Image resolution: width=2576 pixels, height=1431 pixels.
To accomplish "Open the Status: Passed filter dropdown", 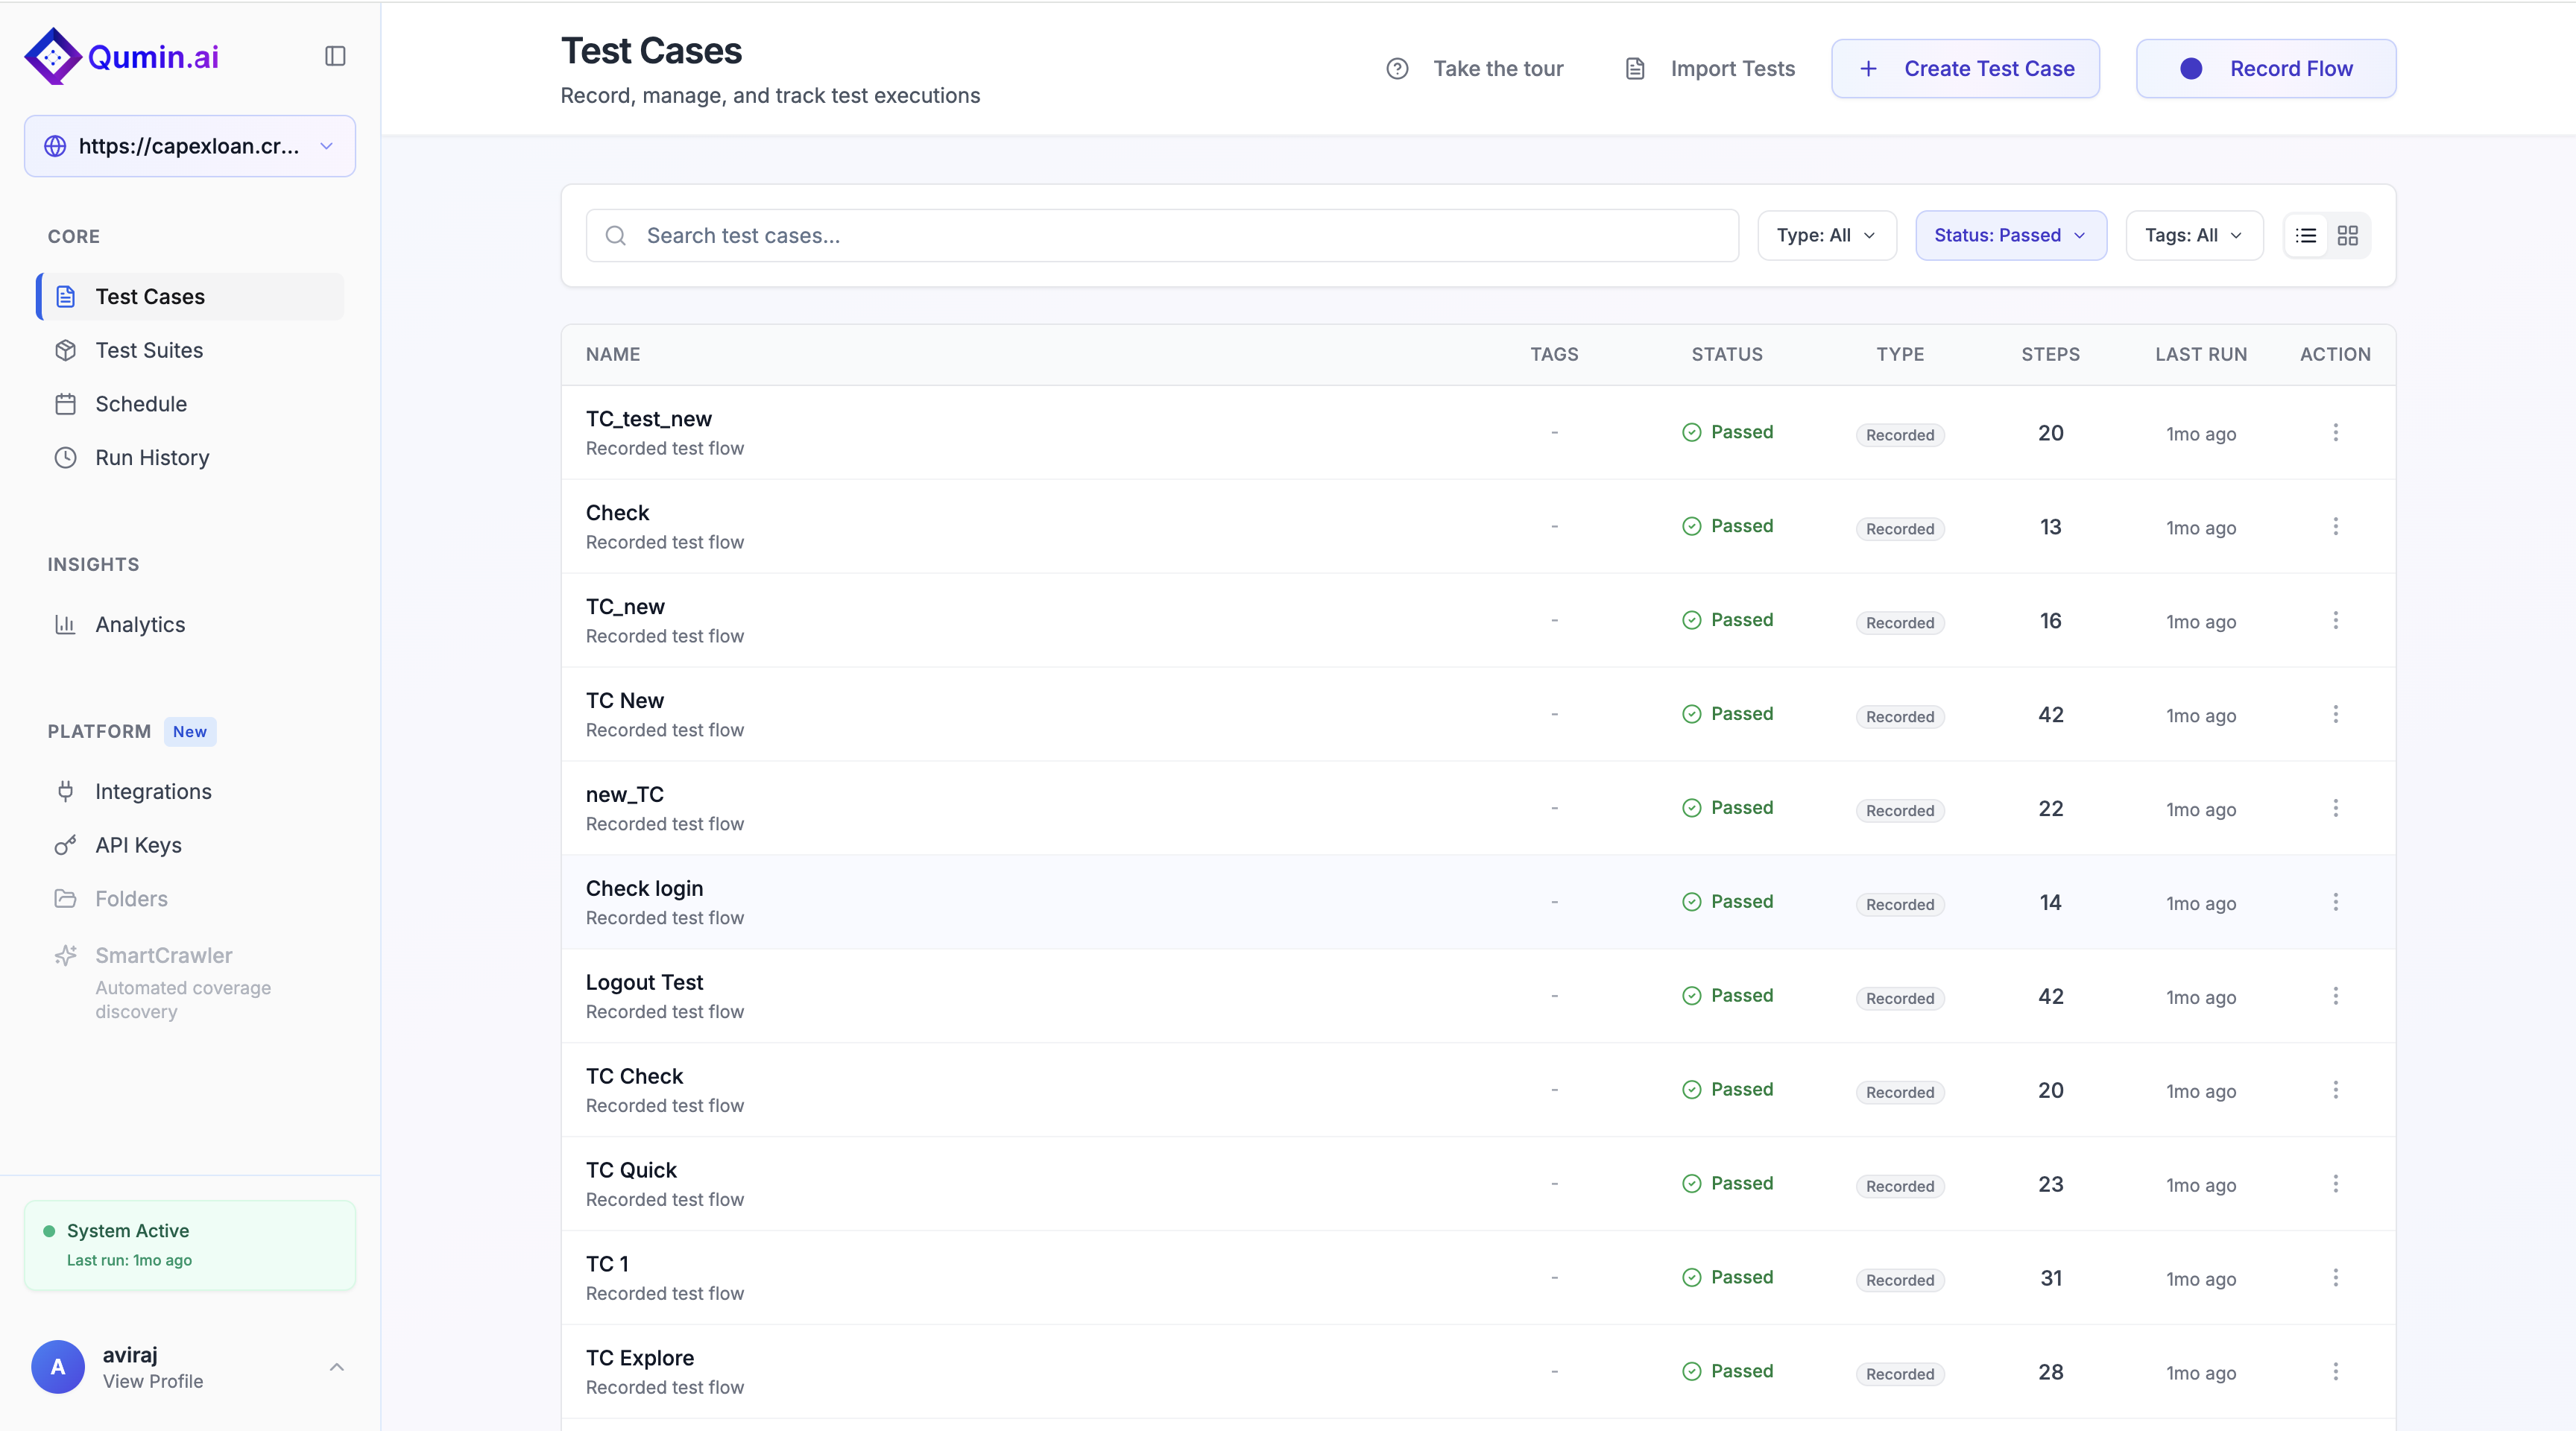I will [2010, 236].
